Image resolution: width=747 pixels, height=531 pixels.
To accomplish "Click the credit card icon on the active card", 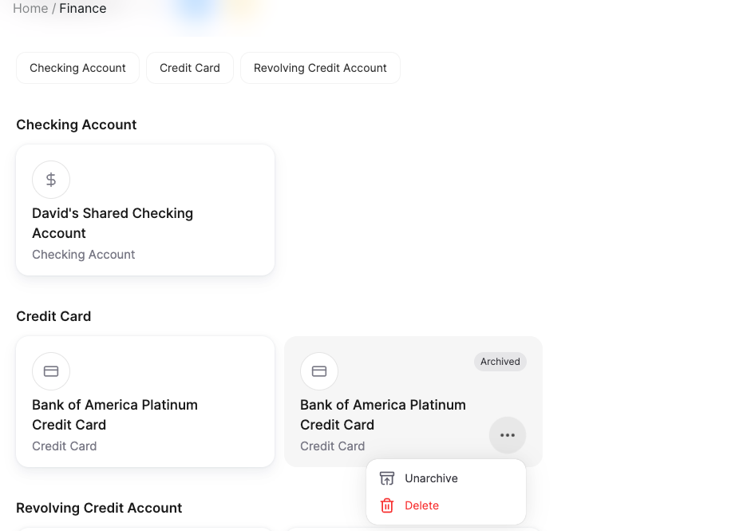I will (x=51, y=371).
